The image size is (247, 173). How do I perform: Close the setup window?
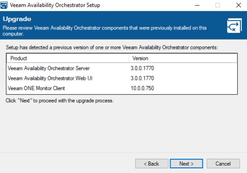click(x=239, y=5)
